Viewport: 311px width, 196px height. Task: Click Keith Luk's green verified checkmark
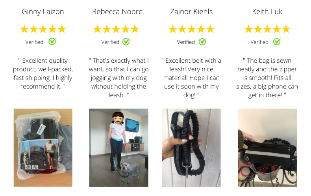(x=277, y=42)
